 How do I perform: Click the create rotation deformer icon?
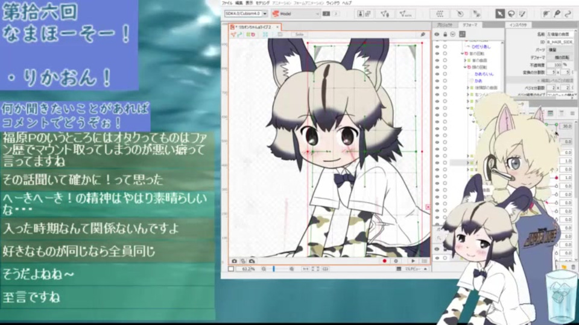(460, 14)
